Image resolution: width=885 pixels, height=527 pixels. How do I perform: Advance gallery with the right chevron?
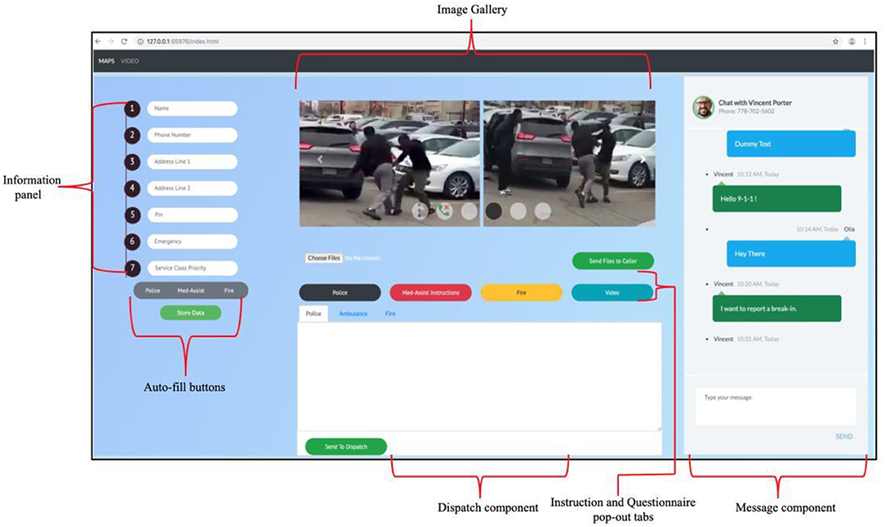pyautogui.click(x=643, y=160)
